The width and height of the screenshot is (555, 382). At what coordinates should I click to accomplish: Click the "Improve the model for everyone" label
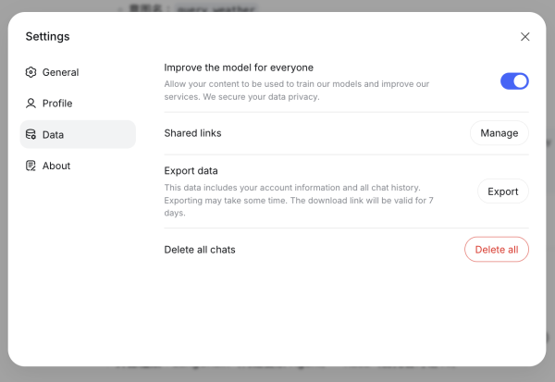click(x=239, y=68)
